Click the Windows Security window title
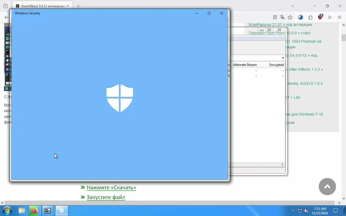Screen dimensions: 346x216 (x=28, y=13)
